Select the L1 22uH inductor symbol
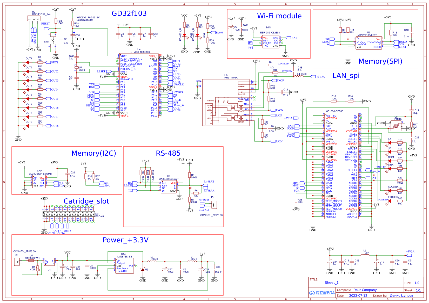This screenshot has height=303, width=429. tap(192, 262)
